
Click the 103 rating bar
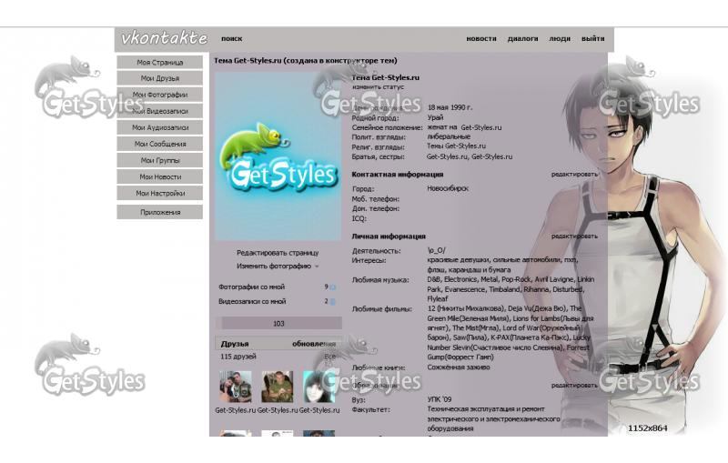tap(278, 323)
